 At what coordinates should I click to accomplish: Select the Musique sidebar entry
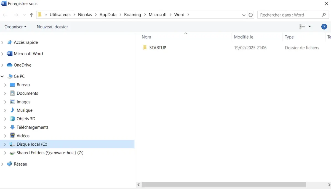click(x=24, y=110)
